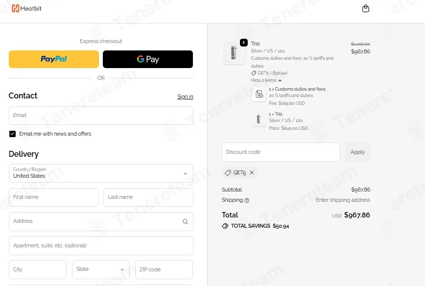Click the Trio product thumbnail
The image size is (425, 286).
click(x=234, y=52)
